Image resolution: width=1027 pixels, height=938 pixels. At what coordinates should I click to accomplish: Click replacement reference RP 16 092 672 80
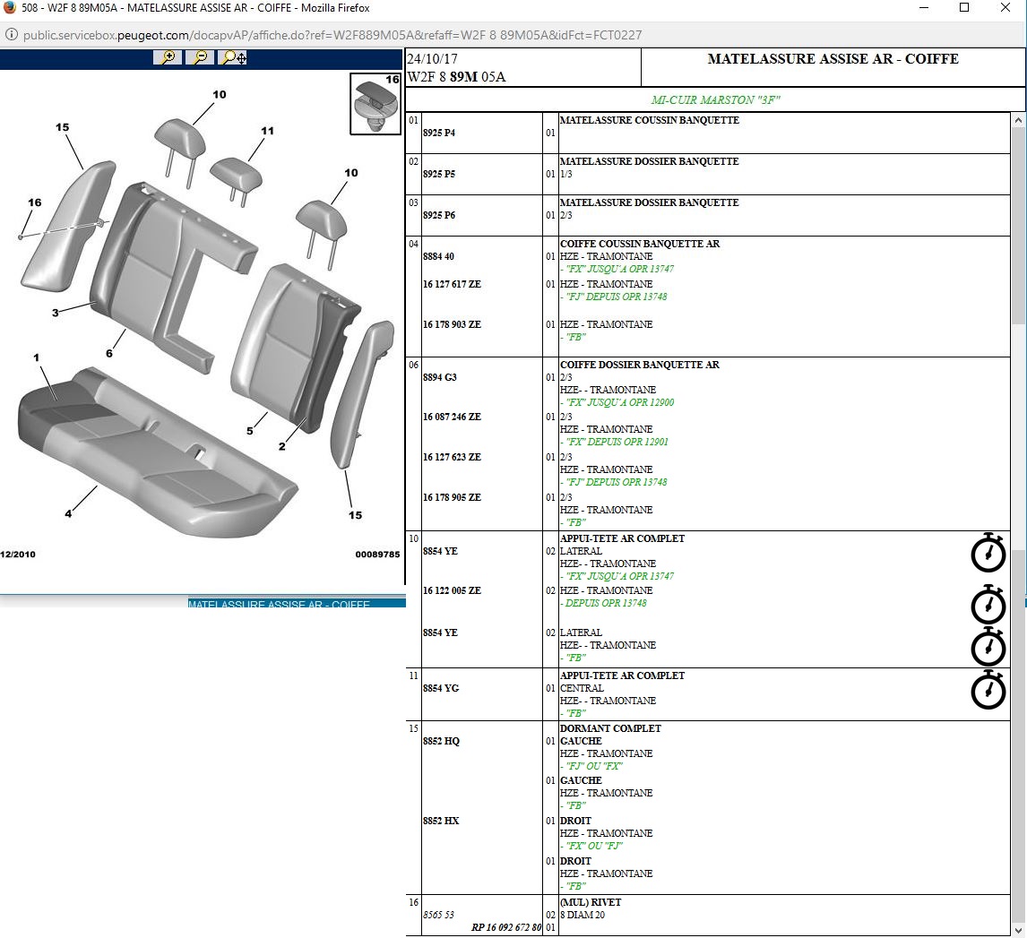506,927
